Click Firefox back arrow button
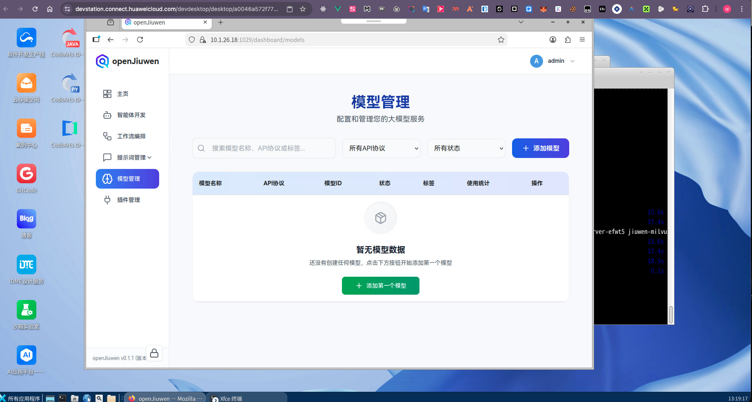The image size is (752, 402). tap(111, 40)
